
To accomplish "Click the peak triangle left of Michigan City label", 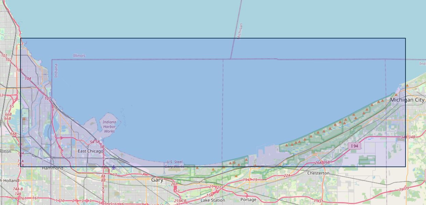I will click(x=396, y=95).
